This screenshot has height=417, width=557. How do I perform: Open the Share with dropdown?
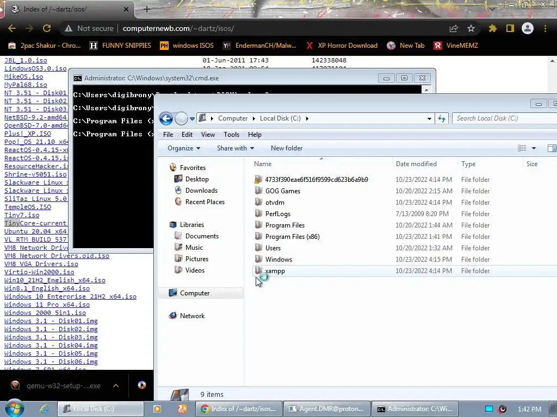pyautogui.click(x=235, y=148)
